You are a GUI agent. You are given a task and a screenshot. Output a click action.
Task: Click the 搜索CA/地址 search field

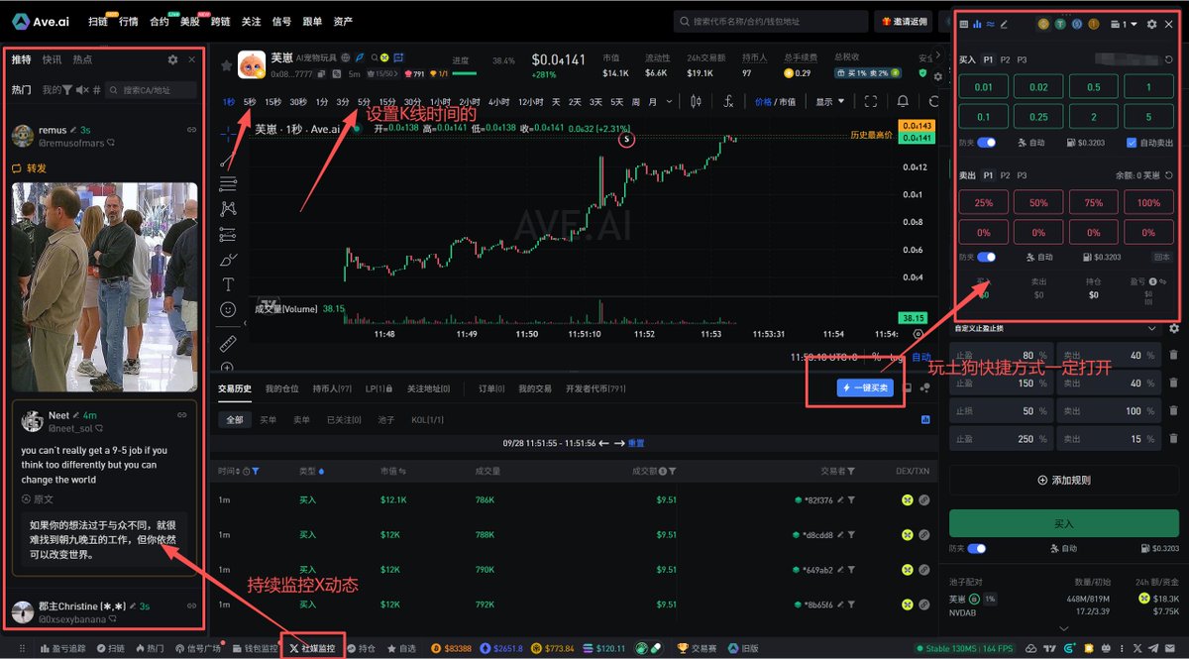point(152,90)
